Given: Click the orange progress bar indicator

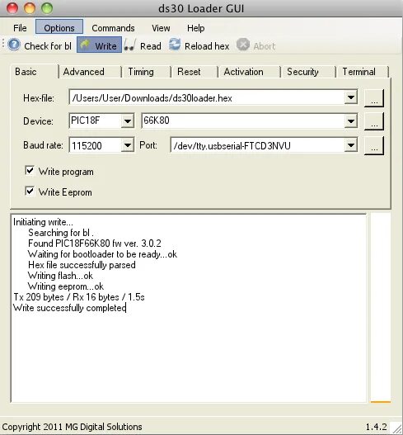Looking at the screenshot, I should 380,401.
